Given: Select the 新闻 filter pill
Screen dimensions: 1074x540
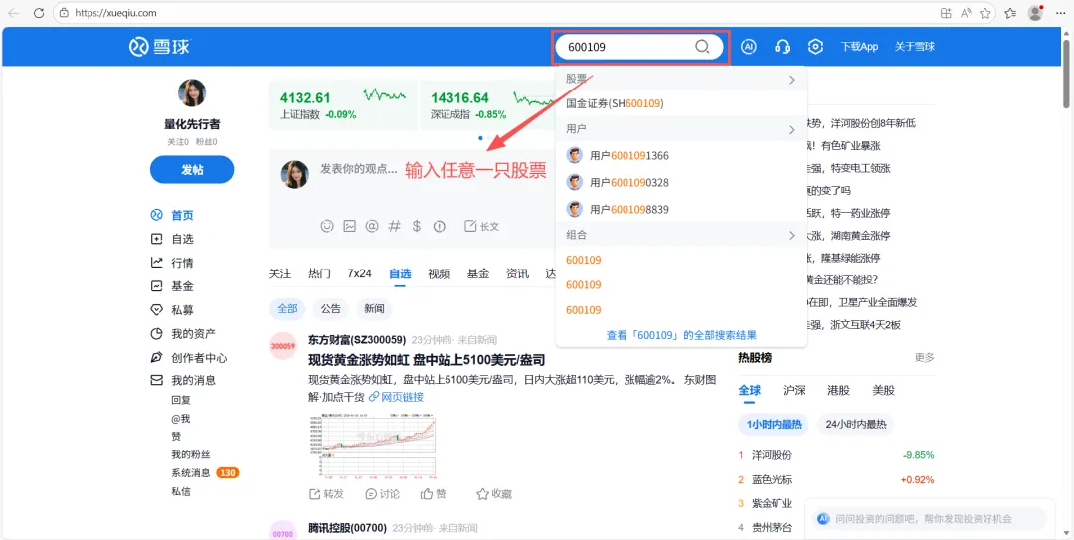Looking at the screenshot, I should coord(374,309).
